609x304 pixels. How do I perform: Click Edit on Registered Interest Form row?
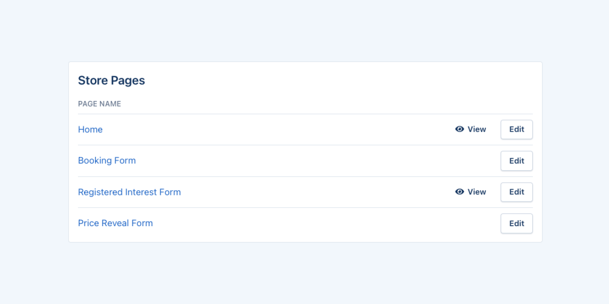point(516,192)
